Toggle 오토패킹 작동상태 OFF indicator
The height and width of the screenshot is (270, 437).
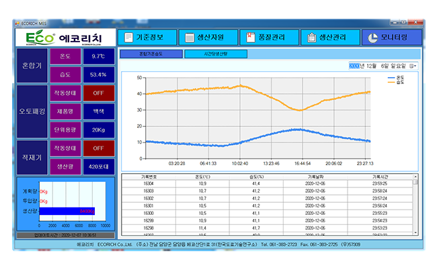(x=98, y=92)
